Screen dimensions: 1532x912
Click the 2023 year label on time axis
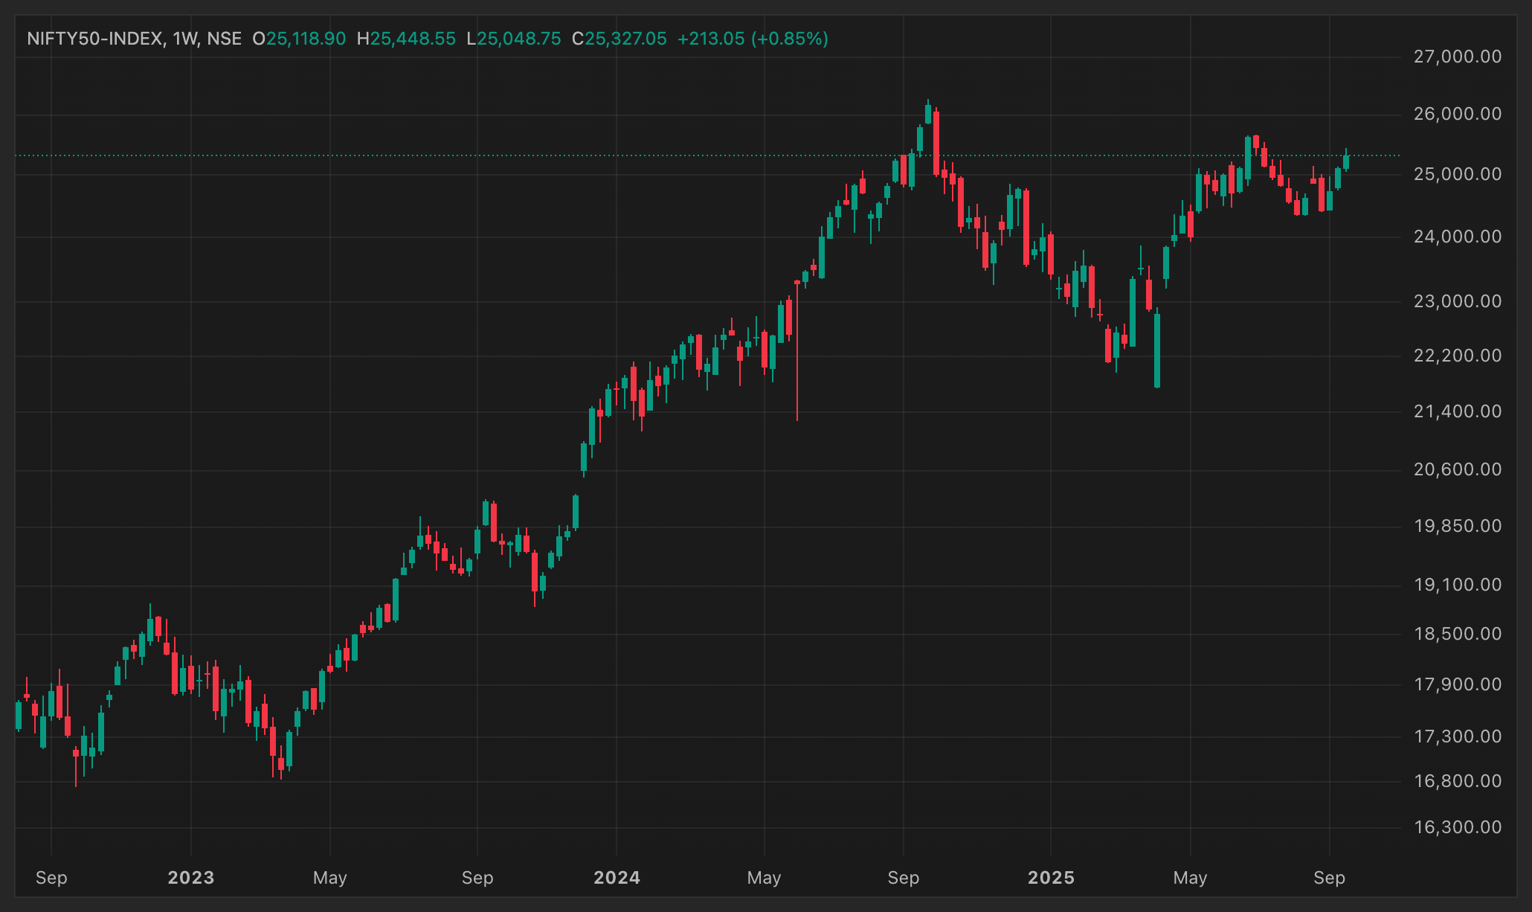pos(191,878)
